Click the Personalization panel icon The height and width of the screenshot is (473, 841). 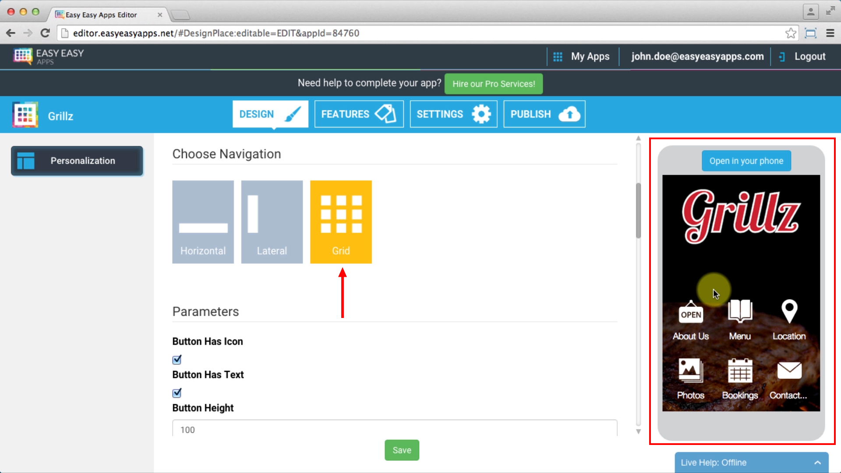point(27,161)
